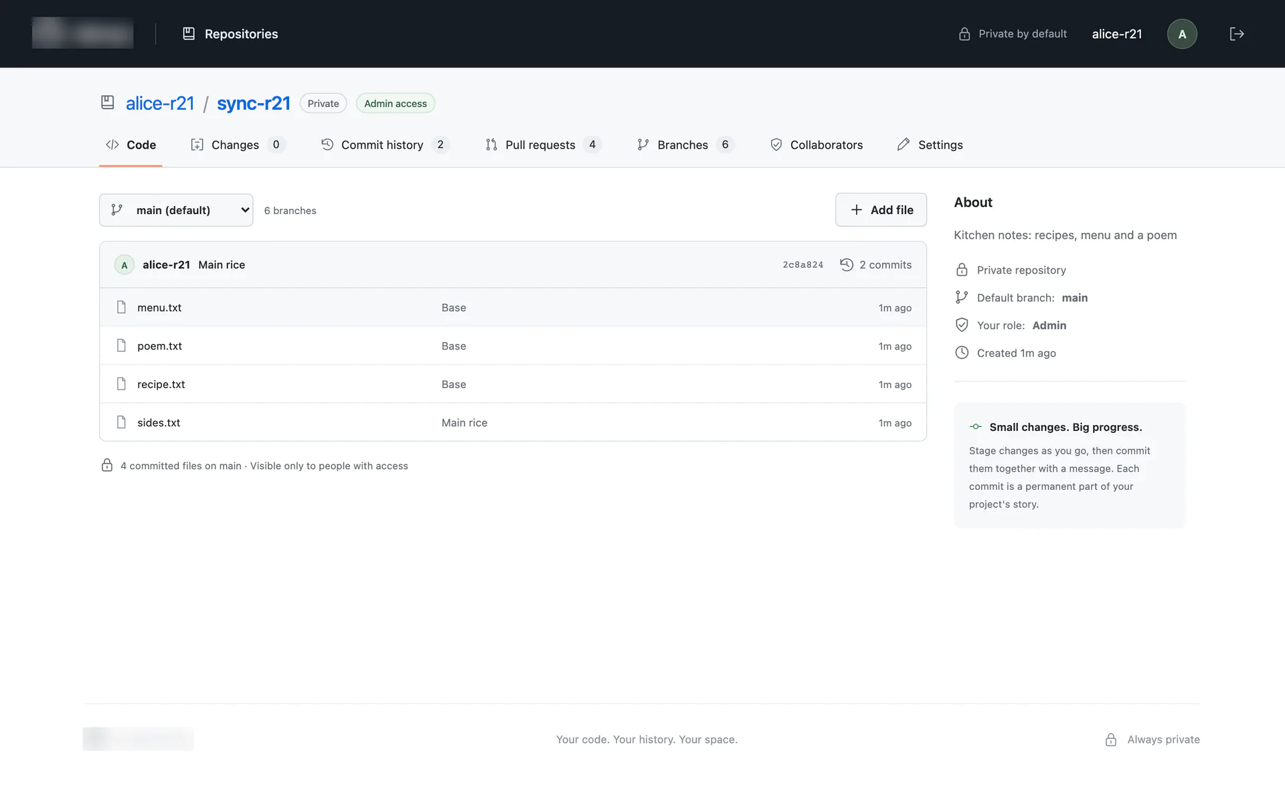Click the Repositories book icon in the header
1285x803 pixels.
189,33
